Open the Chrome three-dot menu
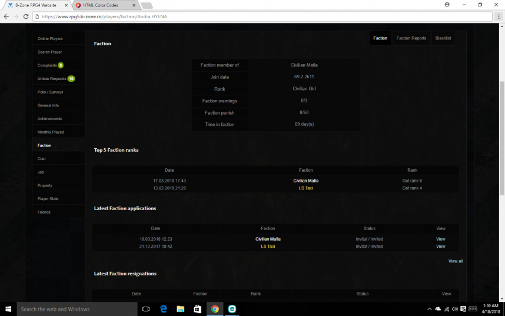This screenshot has width=505, height=316. pyautogui.click(x=498, y=16)
